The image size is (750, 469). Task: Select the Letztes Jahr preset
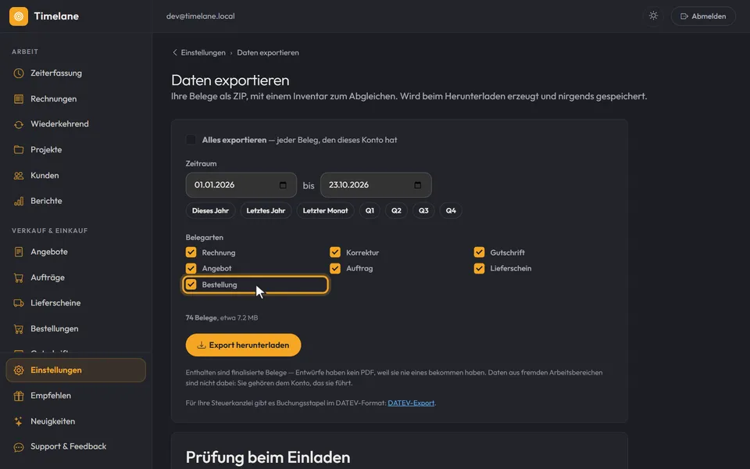pyautogui.click(x=266, y=210)
